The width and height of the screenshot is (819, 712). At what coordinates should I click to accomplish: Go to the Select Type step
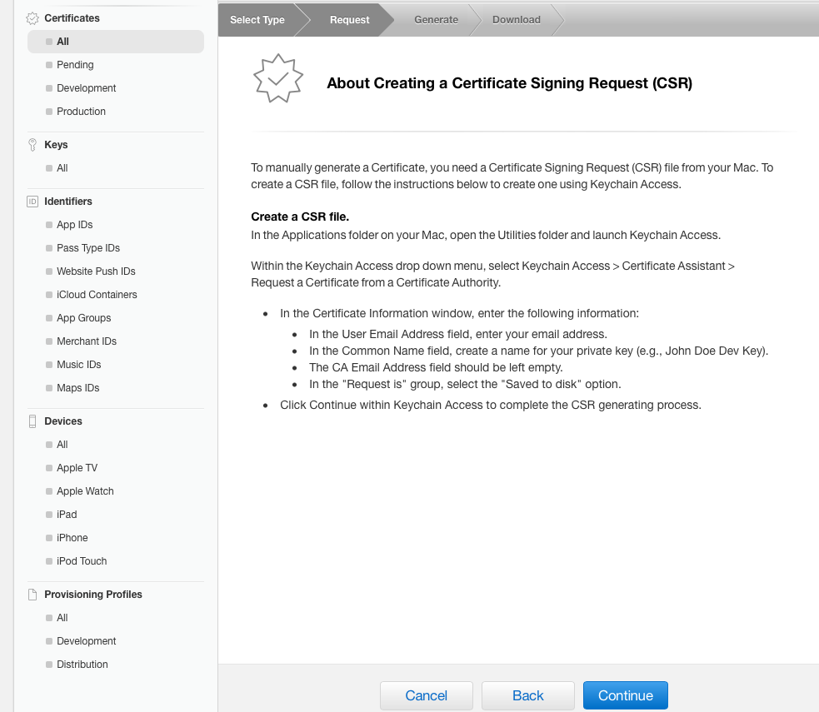(x=257, y=20)
